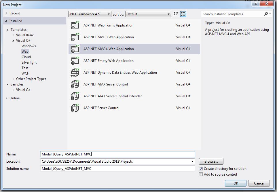
Task: Close the New Project dialog
Action: (267, 3)
